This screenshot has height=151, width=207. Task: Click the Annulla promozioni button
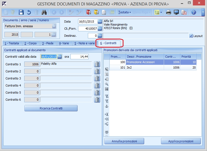click(x=124, y=141)
